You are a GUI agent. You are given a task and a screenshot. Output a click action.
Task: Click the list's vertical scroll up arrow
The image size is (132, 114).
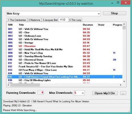pos(124,24)
